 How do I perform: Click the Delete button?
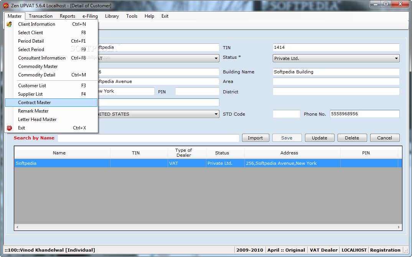point(352,138)
